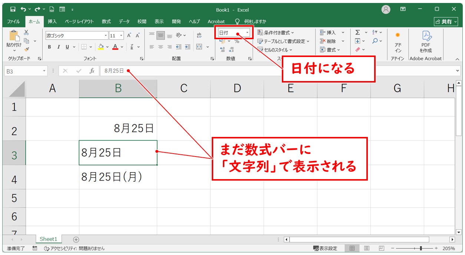Viewport: 465px width, 255px height.
Task: Open Find and Select magnifier icon
Action: (375, 41)
